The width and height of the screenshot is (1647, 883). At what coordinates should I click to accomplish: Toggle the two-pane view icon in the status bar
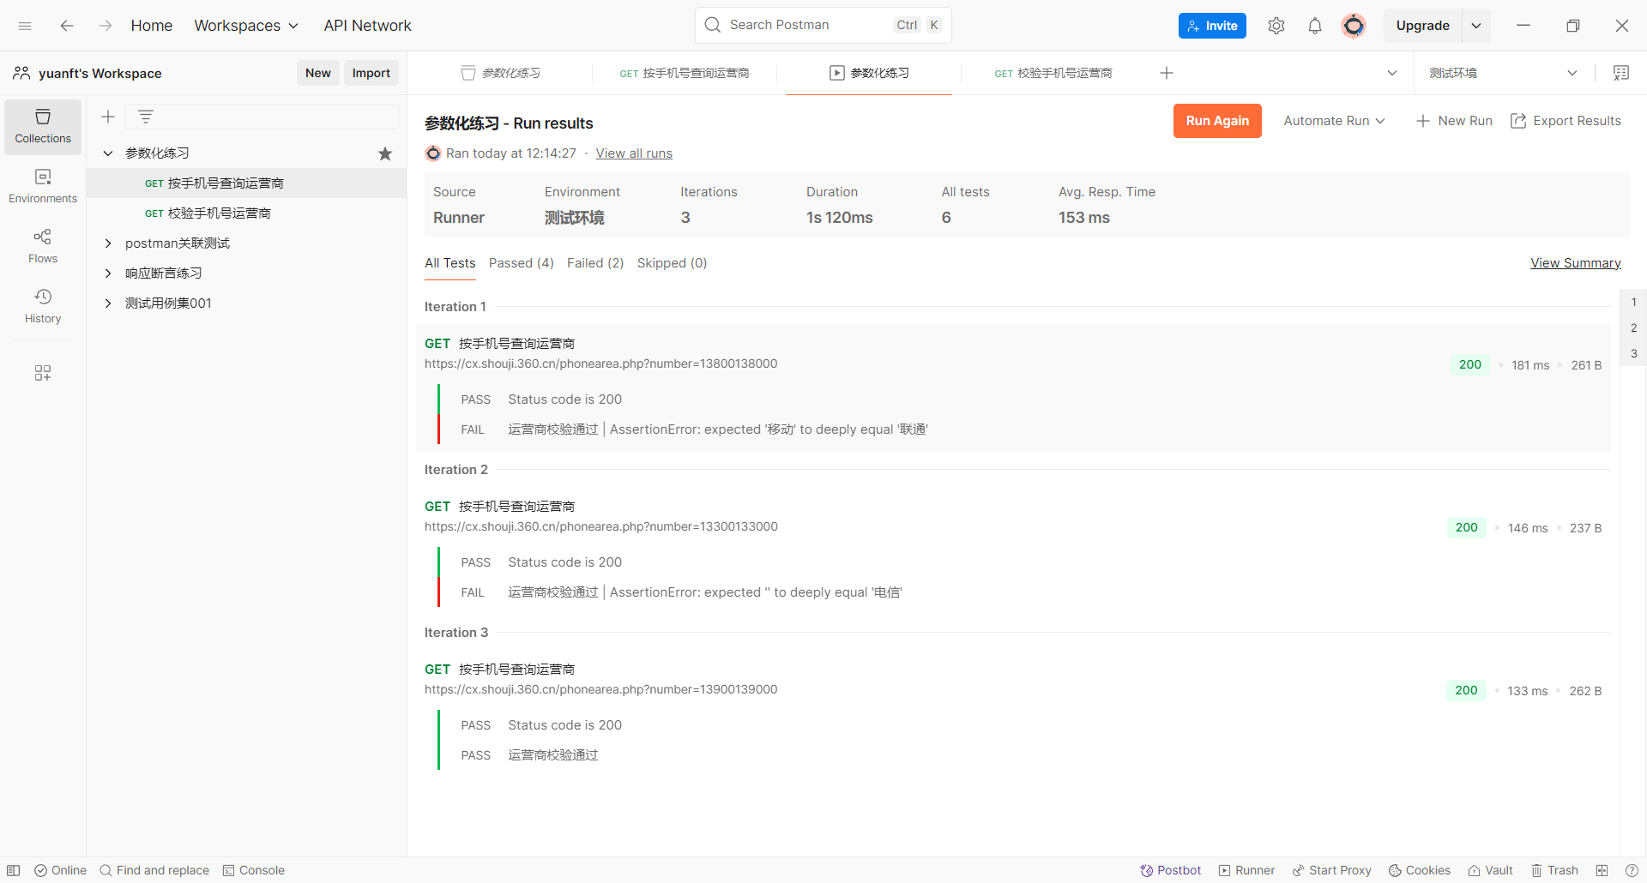tap(1602, 870)
